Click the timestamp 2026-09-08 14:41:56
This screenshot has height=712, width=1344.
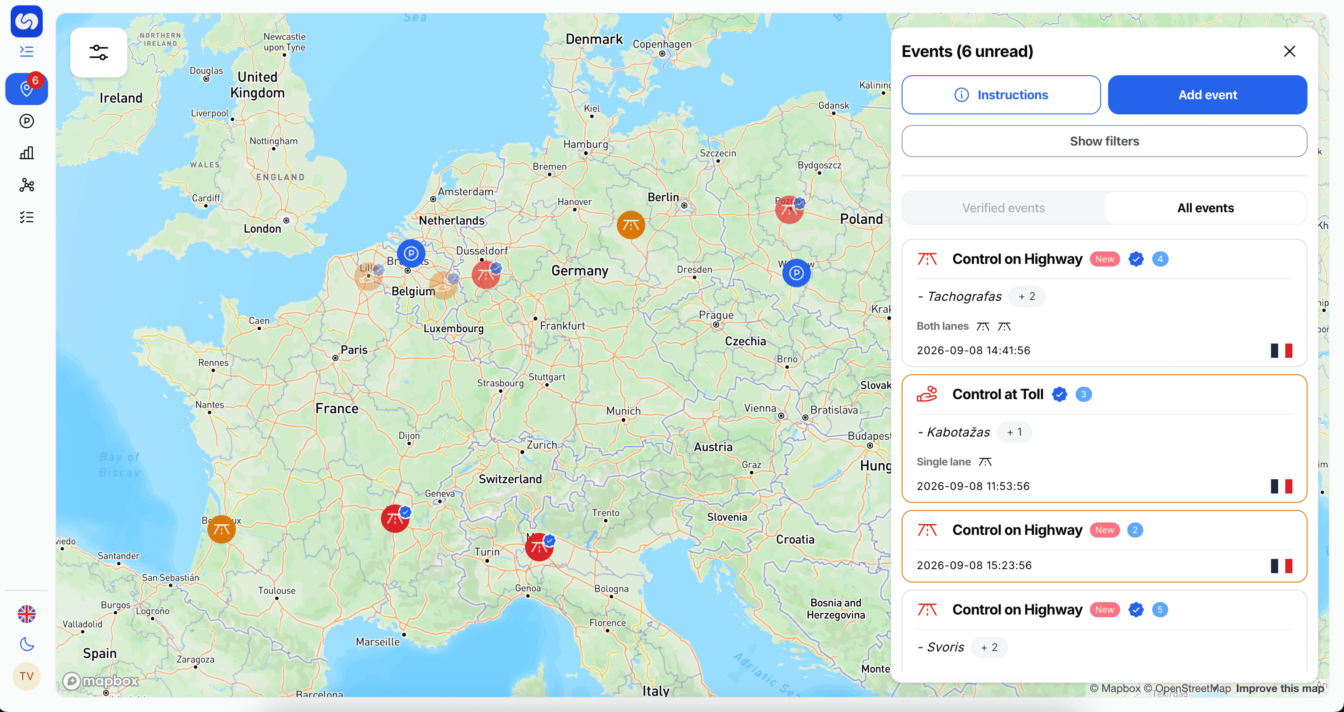pyautogui.click(x=974, y=351)
